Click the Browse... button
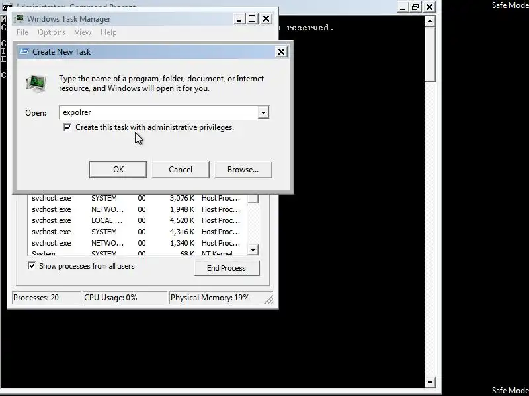This screenshot has width=529, height=396. click(x=243, y=170)
